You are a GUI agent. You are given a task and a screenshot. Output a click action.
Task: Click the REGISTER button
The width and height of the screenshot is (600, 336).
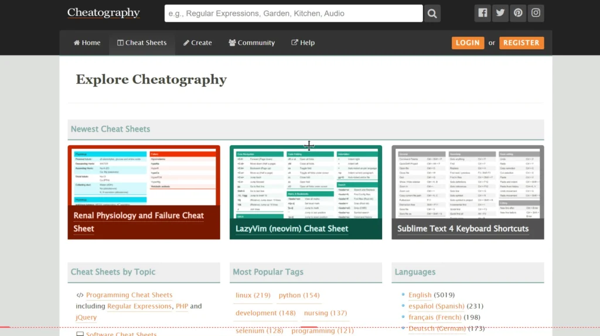[x=521, y=43]
